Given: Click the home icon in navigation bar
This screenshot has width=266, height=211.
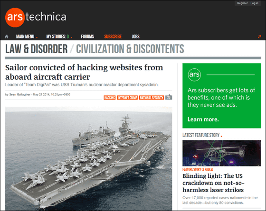Looking at the screenshot, I should click(7, 37).
